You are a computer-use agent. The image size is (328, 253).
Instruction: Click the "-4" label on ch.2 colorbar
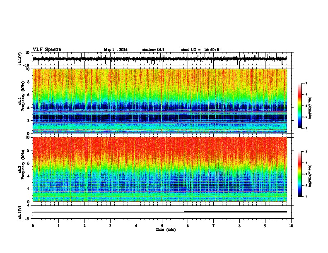coord(306,162)
